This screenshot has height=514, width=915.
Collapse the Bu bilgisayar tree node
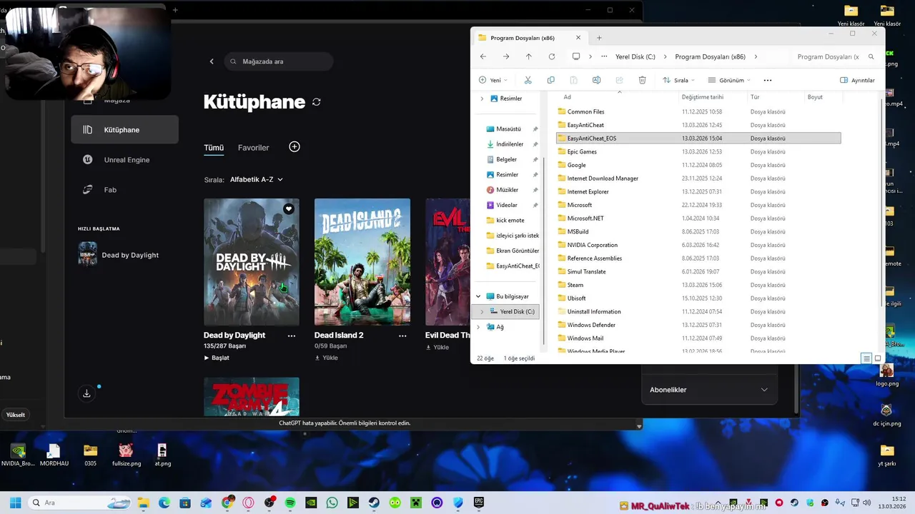(478, 296)
